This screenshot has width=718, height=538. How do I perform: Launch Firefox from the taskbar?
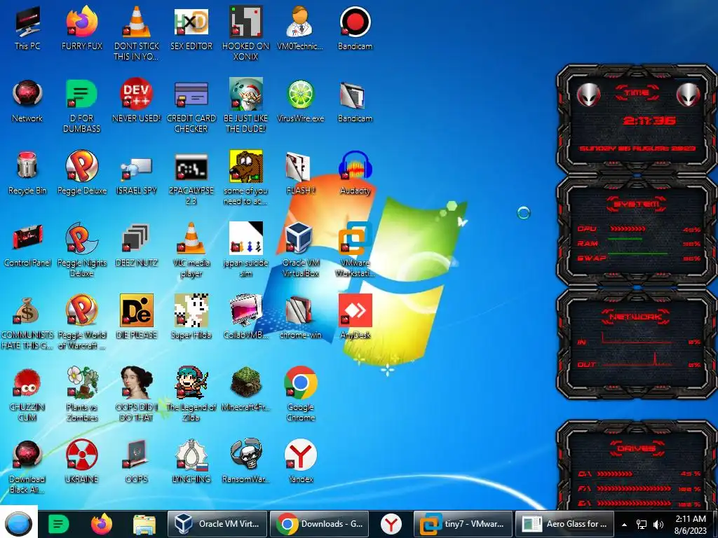tap(101, 524)
